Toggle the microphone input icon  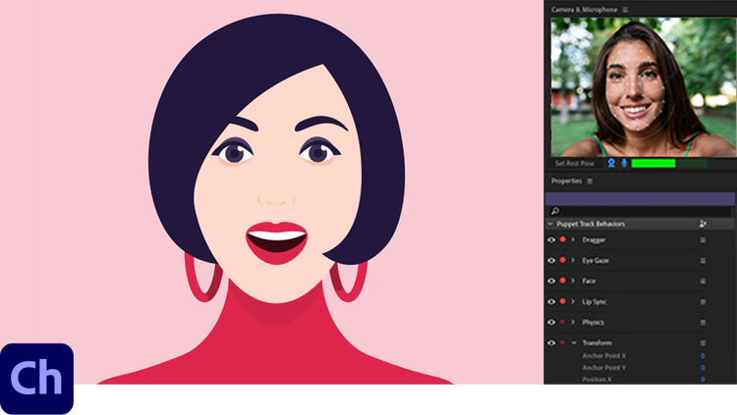pyautogui.click(x=624, y=163)
